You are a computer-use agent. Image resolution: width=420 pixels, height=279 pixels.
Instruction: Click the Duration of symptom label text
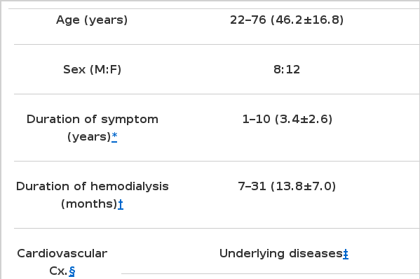93,119
